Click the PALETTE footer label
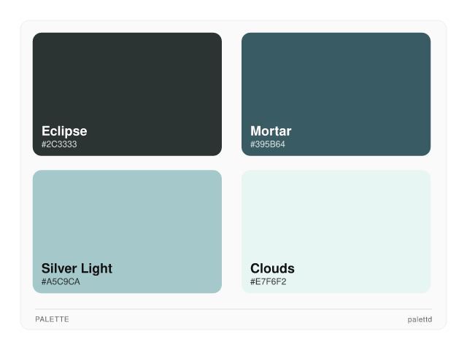Screen dimensions: 467x350 pos(52,319)
